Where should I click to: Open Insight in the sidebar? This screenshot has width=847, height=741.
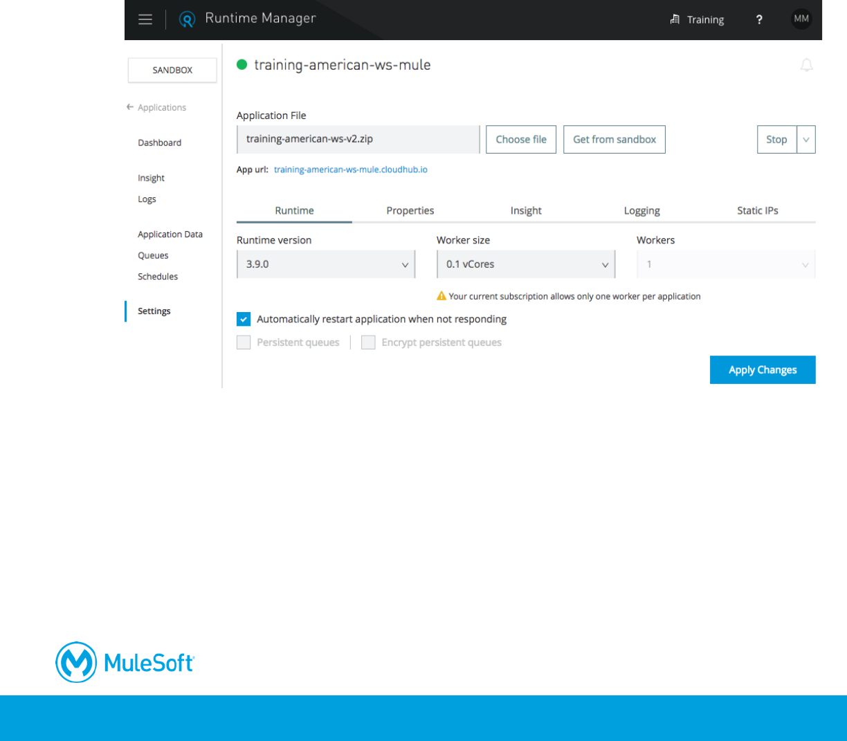coord(151,178)
